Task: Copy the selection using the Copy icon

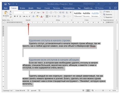Action: click(10, 14)
